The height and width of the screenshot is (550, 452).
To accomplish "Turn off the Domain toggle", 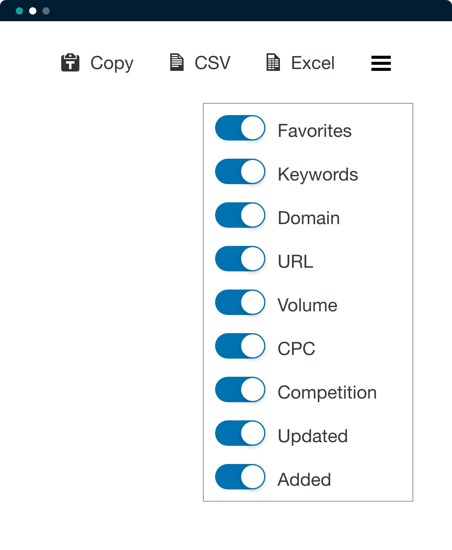I will [x=240, y=215].
